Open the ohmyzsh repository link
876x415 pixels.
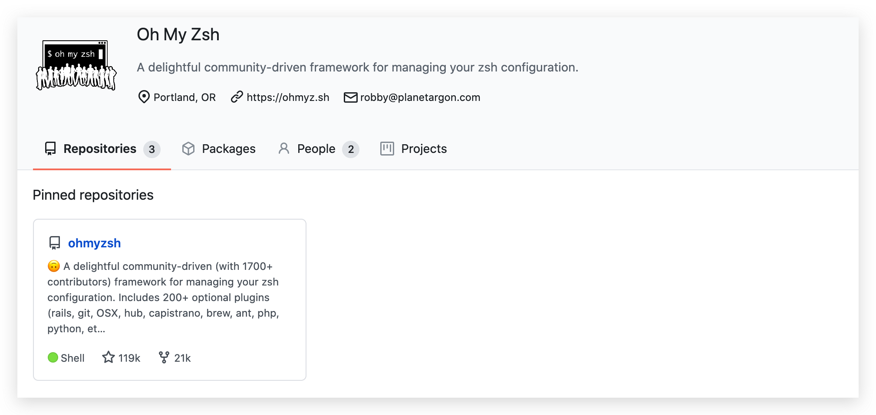pyautogui.click(x=94, y=243)
